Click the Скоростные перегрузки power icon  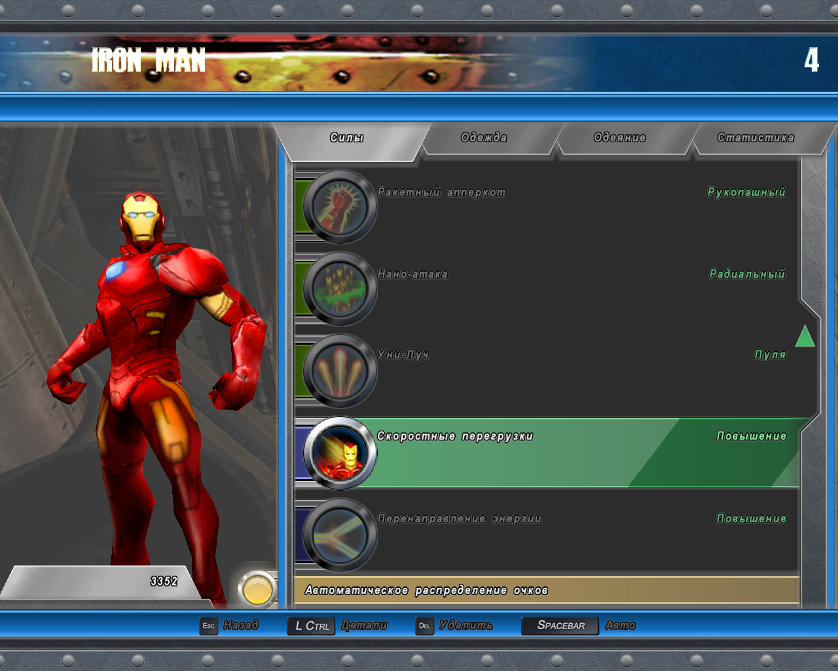(x=339, y=453)
